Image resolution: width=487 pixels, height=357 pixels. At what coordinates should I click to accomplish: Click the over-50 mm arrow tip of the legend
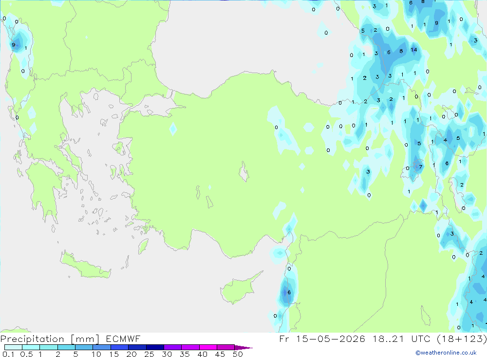tap(243, 347)
